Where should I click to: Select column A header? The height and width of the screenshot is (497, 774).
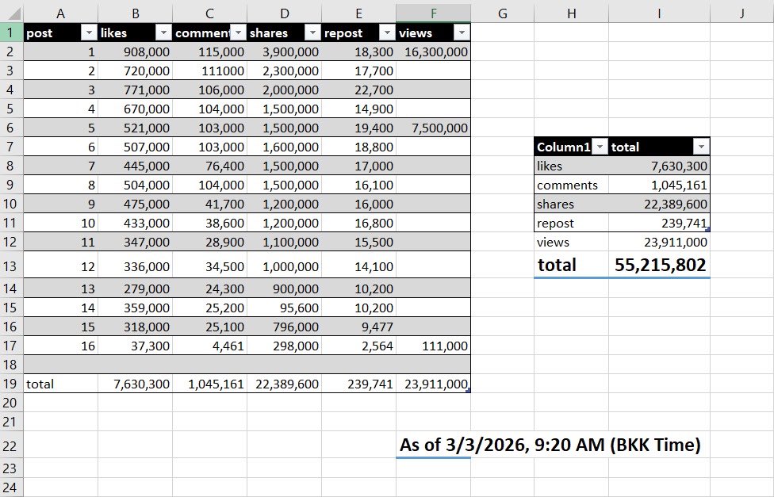point(61,13)
